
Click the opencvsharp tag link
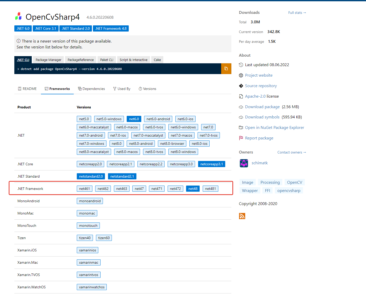tap(289, 191)
